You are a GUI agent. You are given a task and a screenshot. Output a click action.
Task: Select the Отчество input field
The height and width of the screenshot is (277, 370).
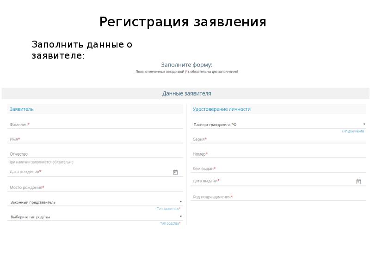[x=95, y=154]
